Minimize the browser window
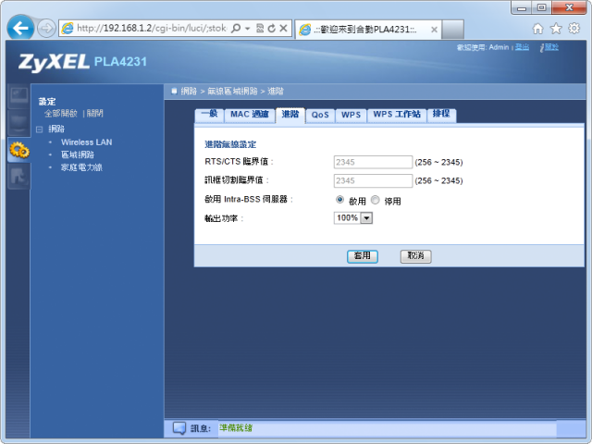The height and width of the screenshot is (444, 592). click(x=522, y=7)
